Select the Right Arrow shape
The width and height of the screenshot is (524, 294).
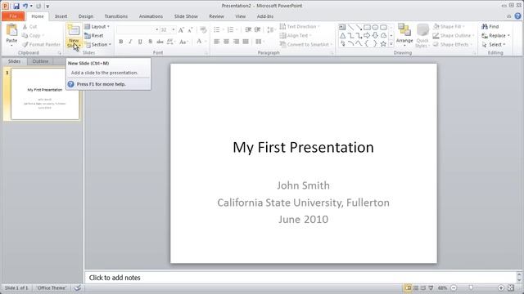[367, 35]
